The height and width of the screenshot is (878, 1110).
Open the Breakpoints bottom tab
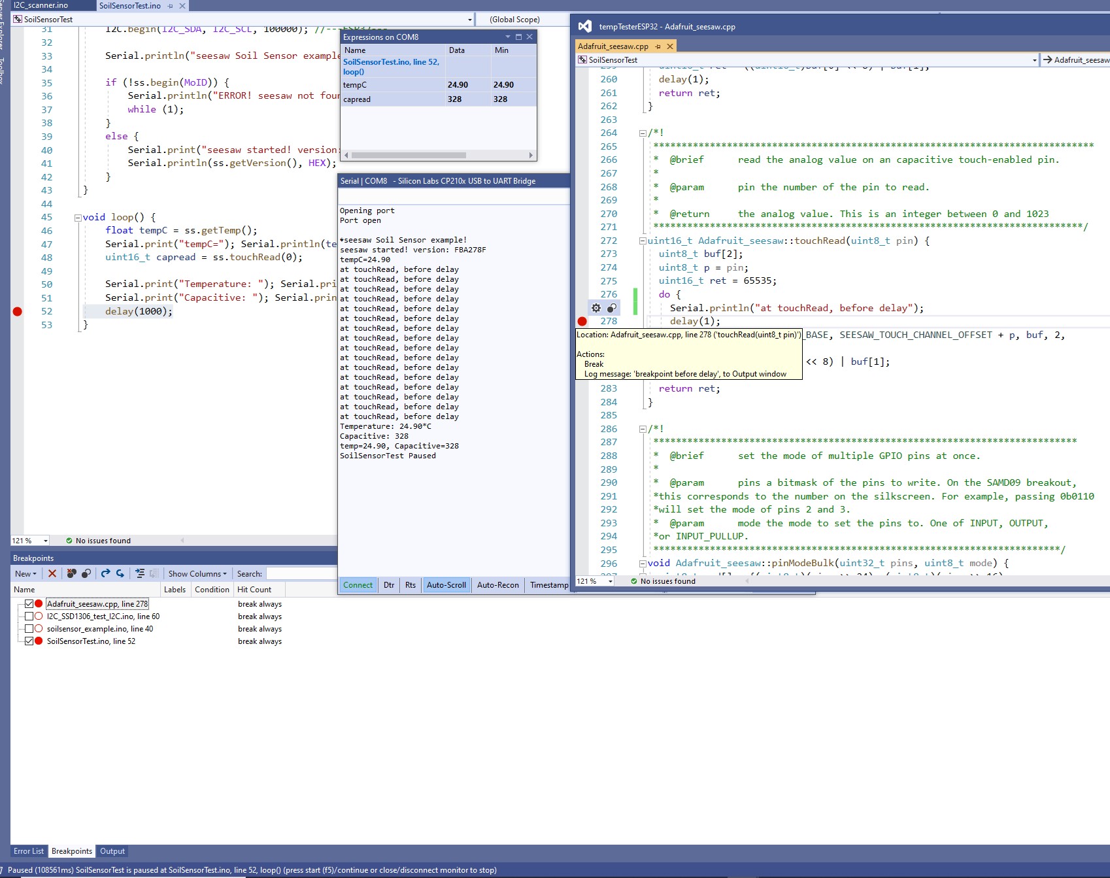(x=72, y=851)
